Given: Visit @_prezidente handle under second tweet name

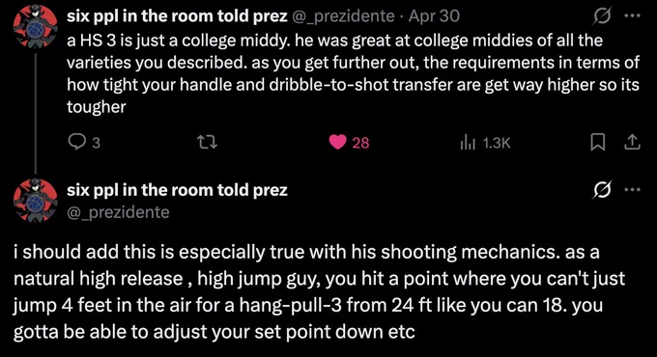Looking at the screenshot, I should (x=118, y=212).
